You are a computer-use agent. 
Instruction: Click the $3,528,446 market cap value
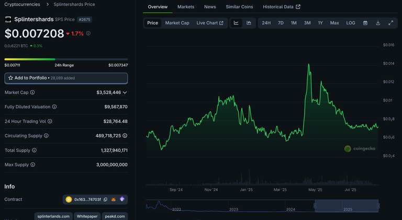click(x=108, y=92)
